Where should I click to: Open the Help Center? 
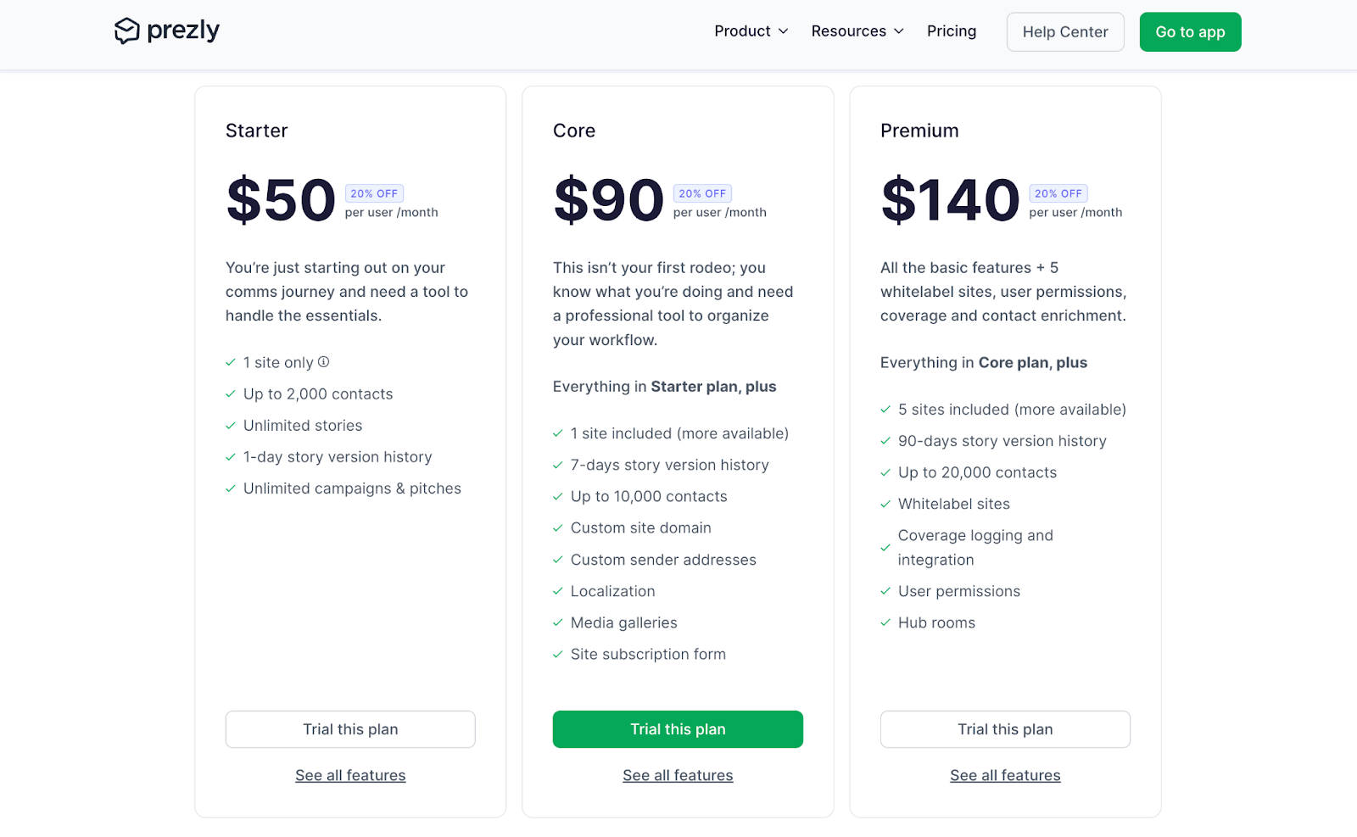click(x=1065, y=32)
